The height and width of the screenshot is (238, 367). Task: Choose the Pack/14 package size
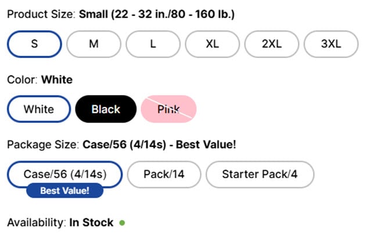pyautogui.click(x=164, y=174)
